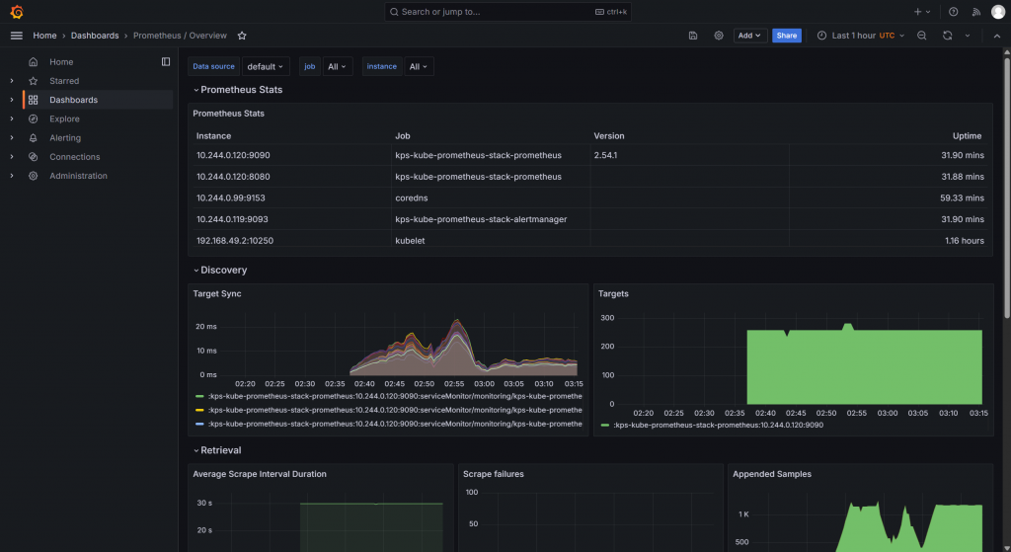Open the Add dropdown

(x=749, y=36)
